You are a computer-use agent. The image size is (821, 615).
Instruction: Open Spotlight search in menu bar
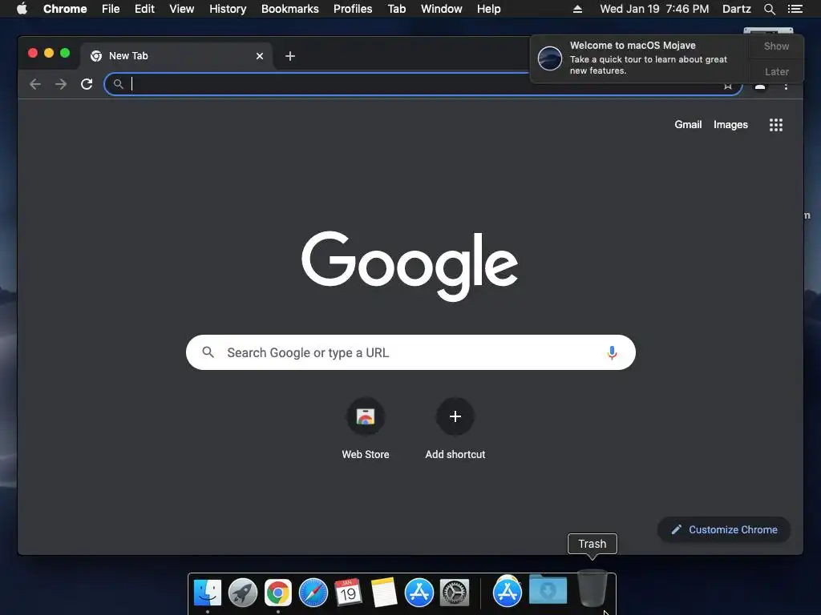pyautogui.click(x=769, y=9)
